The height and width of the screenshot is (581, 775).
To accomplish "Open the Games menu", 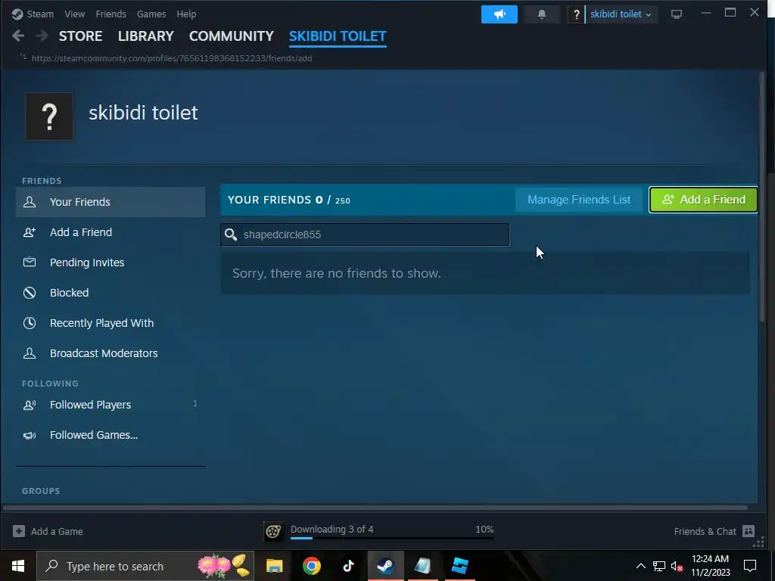I will (151, 14).
